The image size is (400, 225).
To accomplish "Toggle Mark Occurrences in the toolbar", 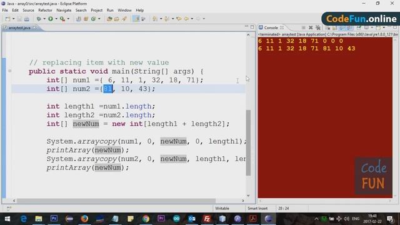I will tap(136, 19).
